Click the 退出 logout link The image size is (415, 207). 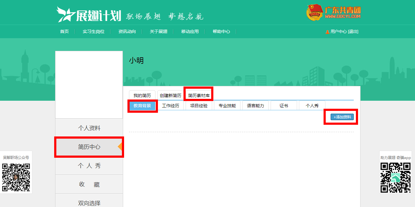[353, 31]
